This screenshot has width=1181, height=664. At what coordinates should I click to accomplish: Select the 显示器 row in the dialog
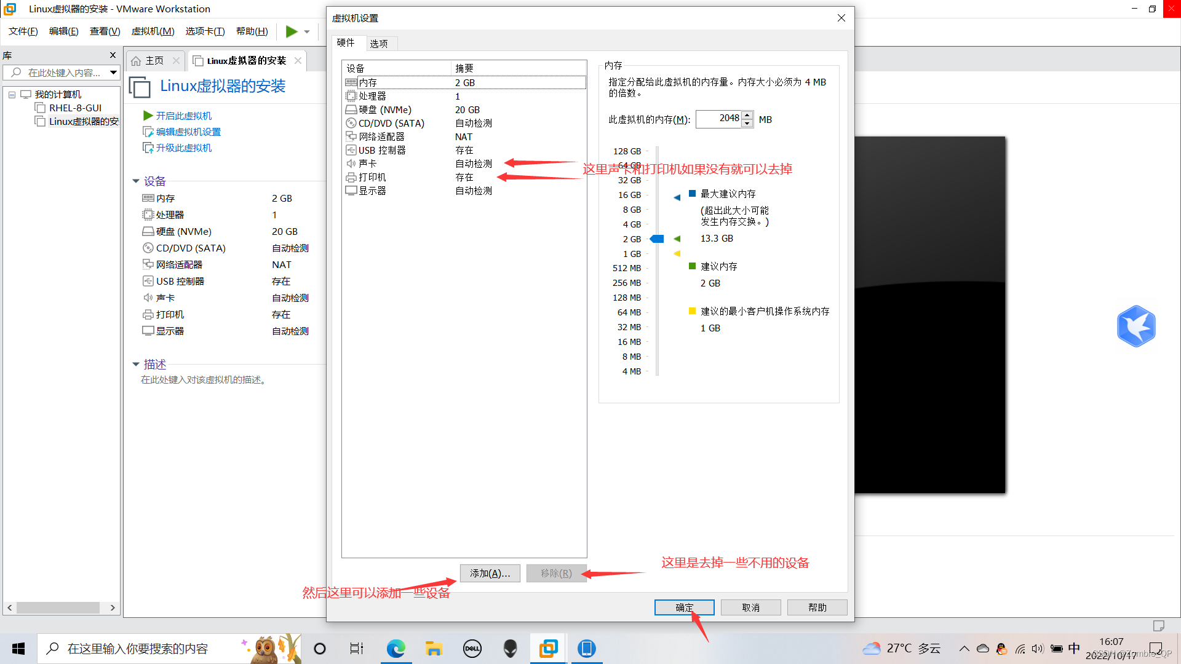464,191
